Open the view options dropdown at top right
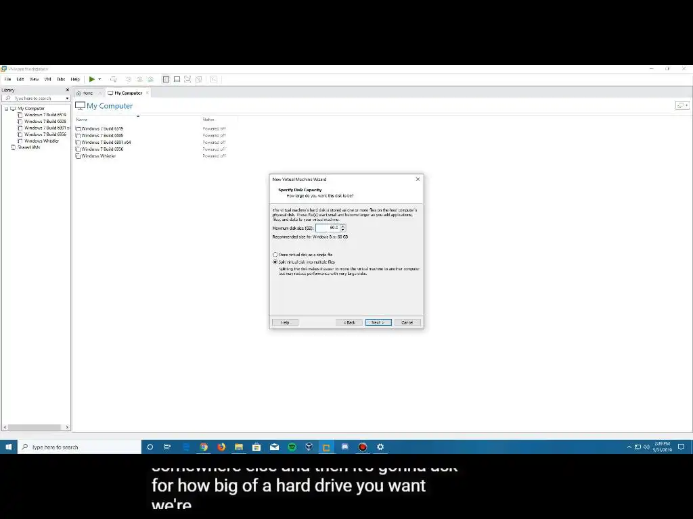Viewport: 693px width, 519px height. [682, 105]
